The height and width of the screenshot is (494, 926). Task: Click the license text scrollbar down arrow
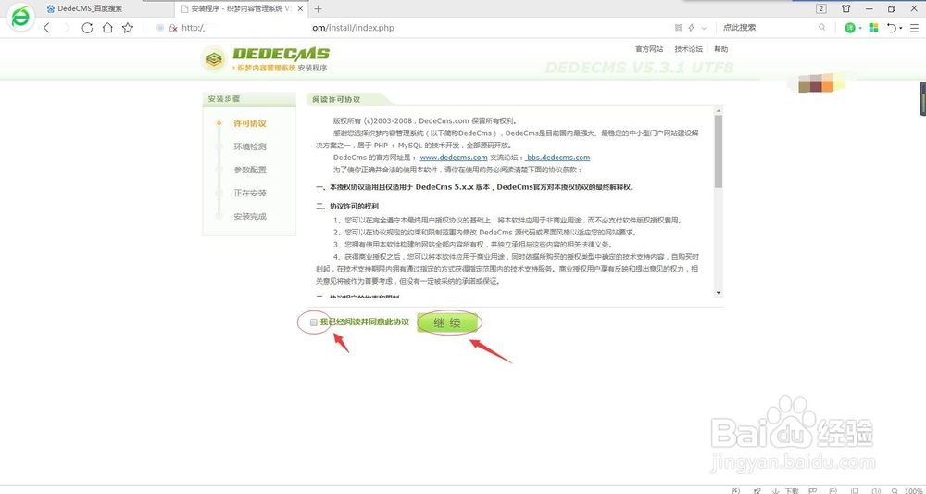click(x=719, y=292)
